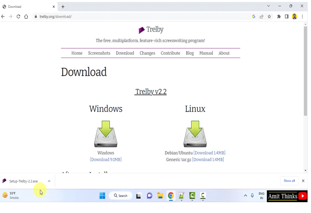Viewport: 311px width, 213px height.
Task: Open the green Camtasia taskbar icon
Action: 192,196
